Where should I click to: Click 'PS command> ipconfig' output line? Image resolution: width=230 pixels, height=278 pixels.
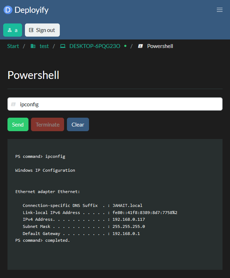click(x=40, y=156)
